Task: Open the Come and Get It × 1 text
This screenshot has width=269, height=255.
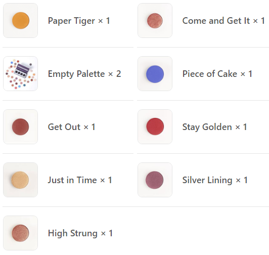Action: [x=223, y=21]
